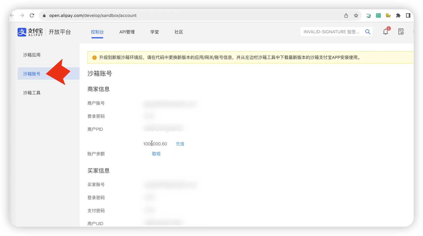
Task: Click the 商户PID label
Action: point(95,129)
